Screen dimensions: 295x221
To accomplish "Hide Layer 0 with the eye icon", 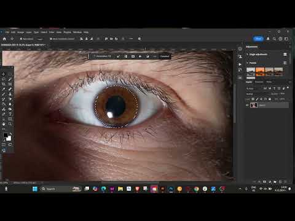I will (247, 105).
